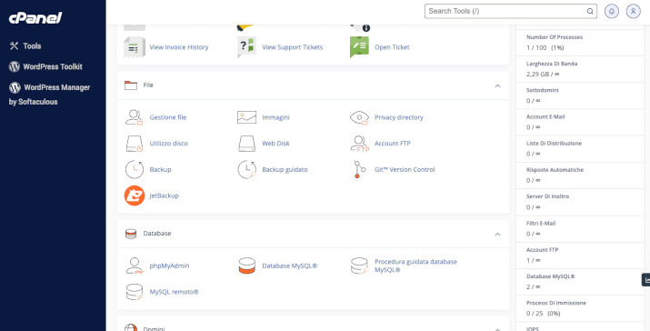Open the Git Version Control link
650x331 pixels.
coord(405,170)
